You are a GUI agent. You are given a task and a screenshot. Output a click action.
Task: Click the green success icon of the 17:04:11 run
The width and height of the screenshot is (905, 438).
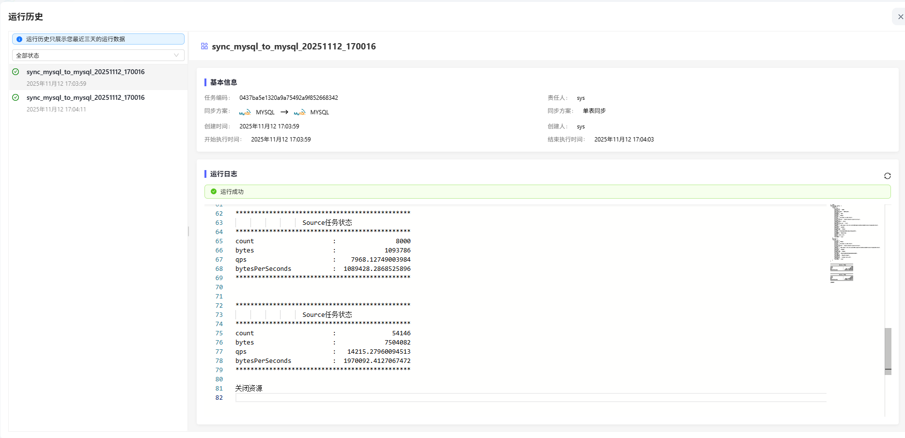click(16, 97)
